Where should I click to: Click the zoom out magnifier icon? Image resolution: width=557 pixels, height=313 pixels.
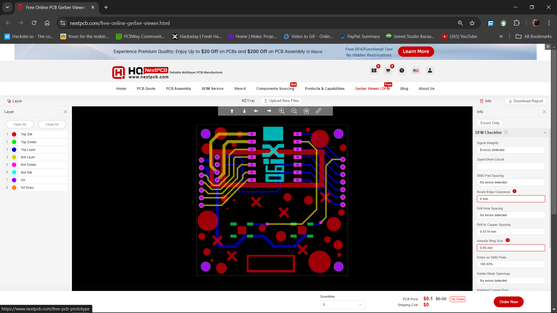(x=294, y=111)
